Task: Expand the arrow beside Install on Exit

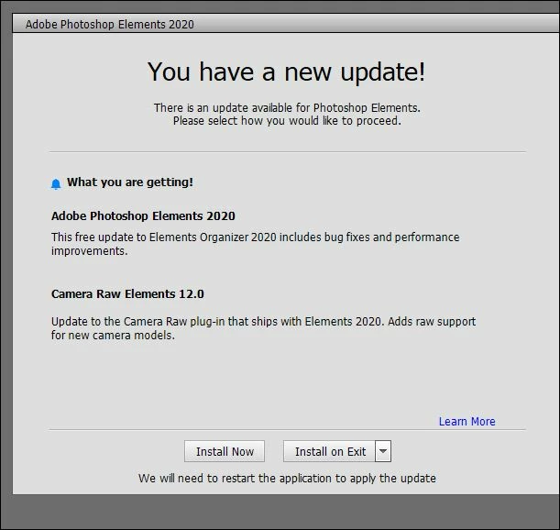Action: point(383,451)
